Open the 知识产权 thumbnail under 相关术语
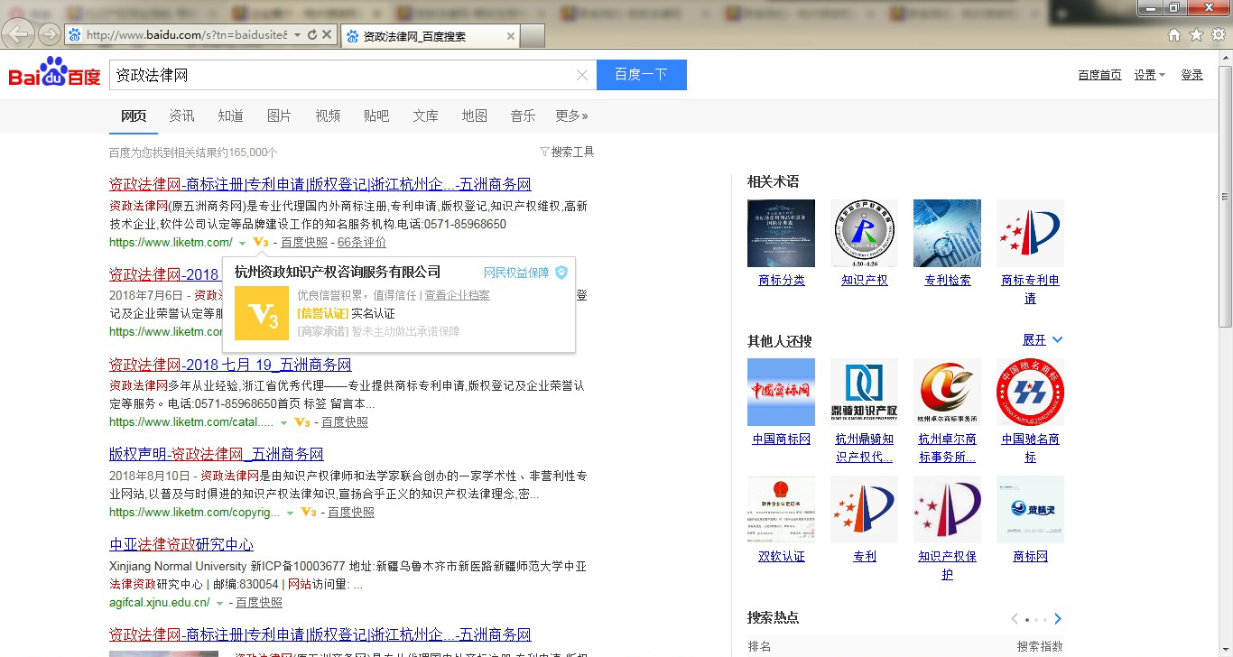Image resolution: width=1233 pixels, height=657 pixels. pos(864,233)
